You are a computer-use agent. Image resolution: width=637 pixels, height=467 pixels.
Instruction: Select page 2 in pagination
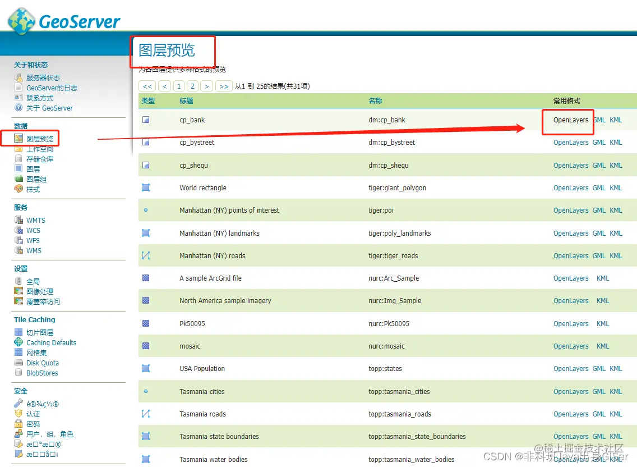192,86
